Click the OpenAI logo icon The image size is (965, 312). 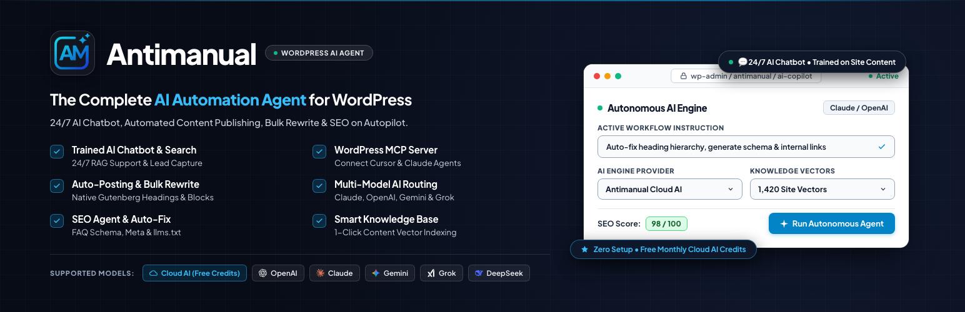pos(262,273)
